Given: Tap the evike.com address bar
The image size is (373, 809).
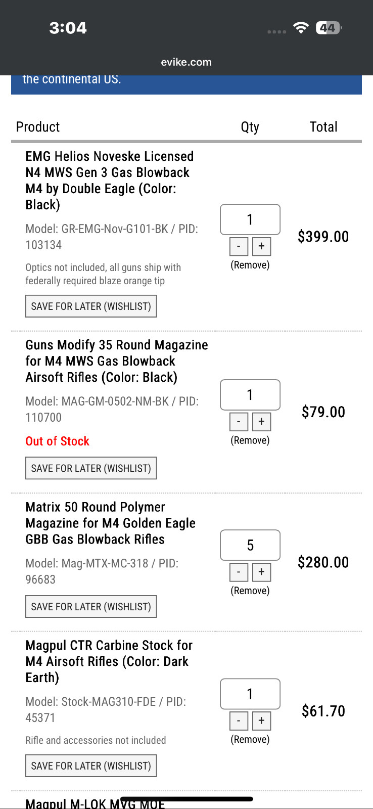Looking at the screenshot, I should coord(186,62).
